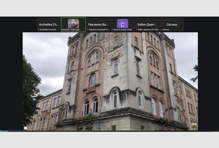Click muted mic icon beside Бабич Дмитро КТ-32Д

tap(137, 30)
